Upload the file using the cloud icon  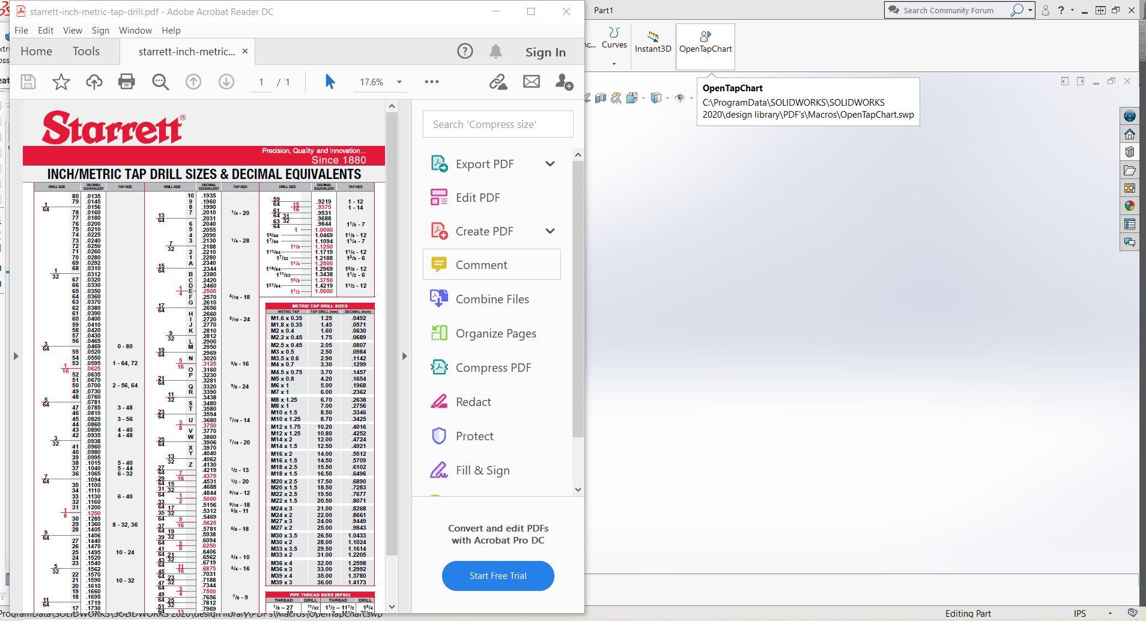point(94,82)
